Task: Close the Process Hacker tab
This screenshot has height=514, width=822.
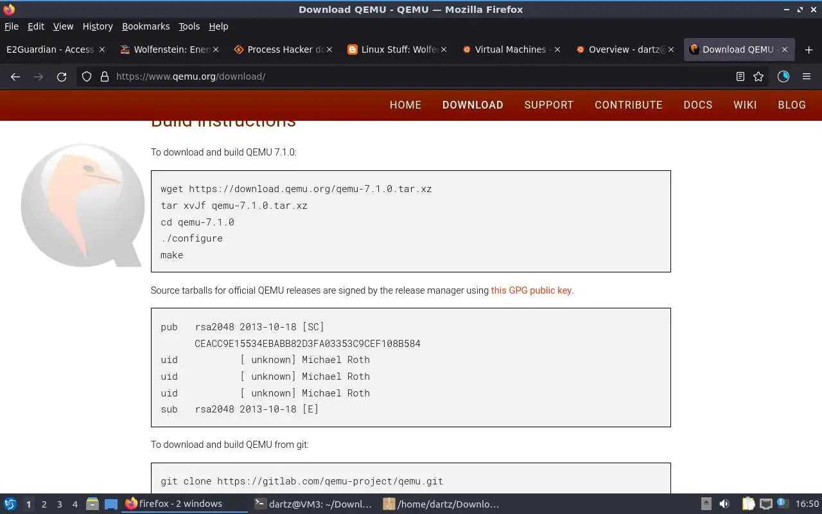Action: pyautogui.click(x=329, y=49)
